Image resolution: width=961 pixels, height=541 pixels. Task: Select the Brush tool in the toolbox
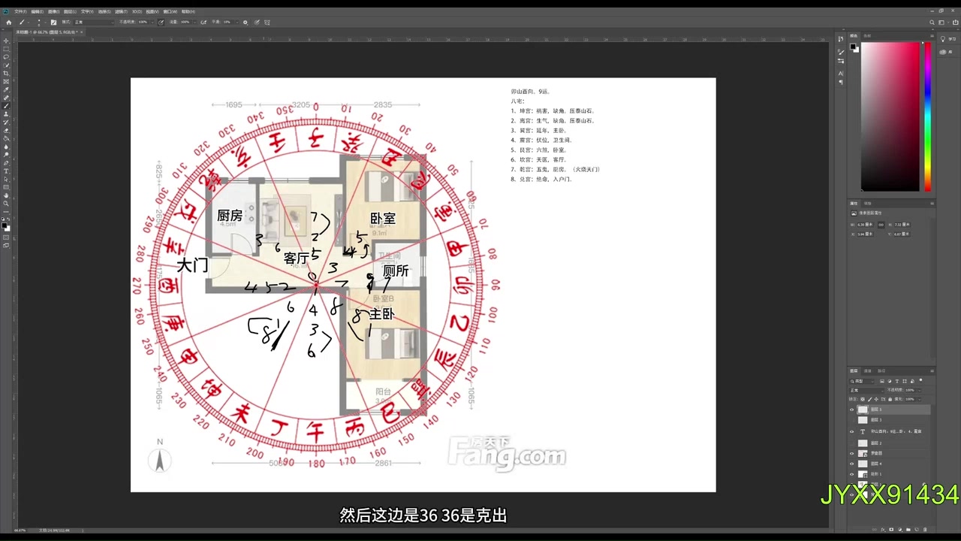pos(6,106)
